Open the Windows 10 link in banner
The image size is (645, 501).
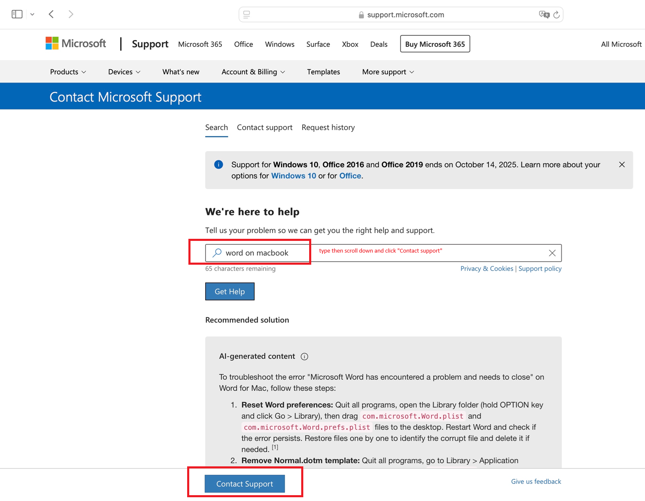click(294, 176)
